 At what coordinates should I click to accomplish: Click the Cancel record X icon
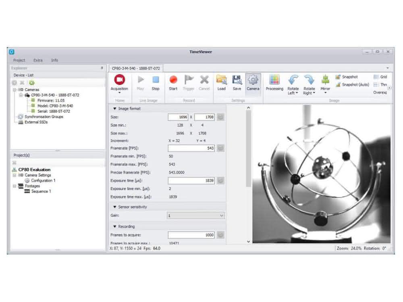[x=204, y=80]
